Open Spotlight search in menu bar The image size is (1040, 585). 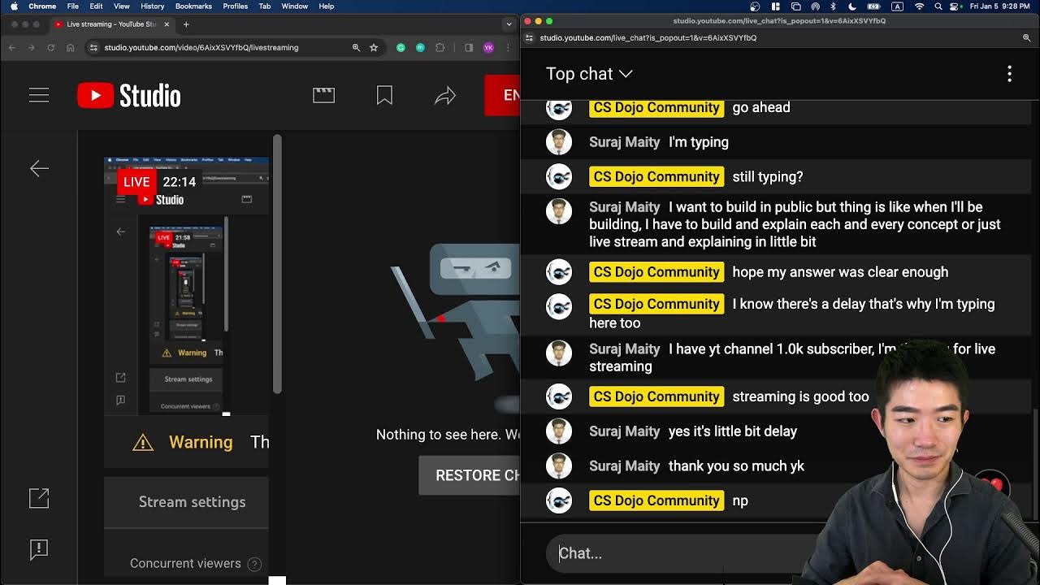coord(938,6)
